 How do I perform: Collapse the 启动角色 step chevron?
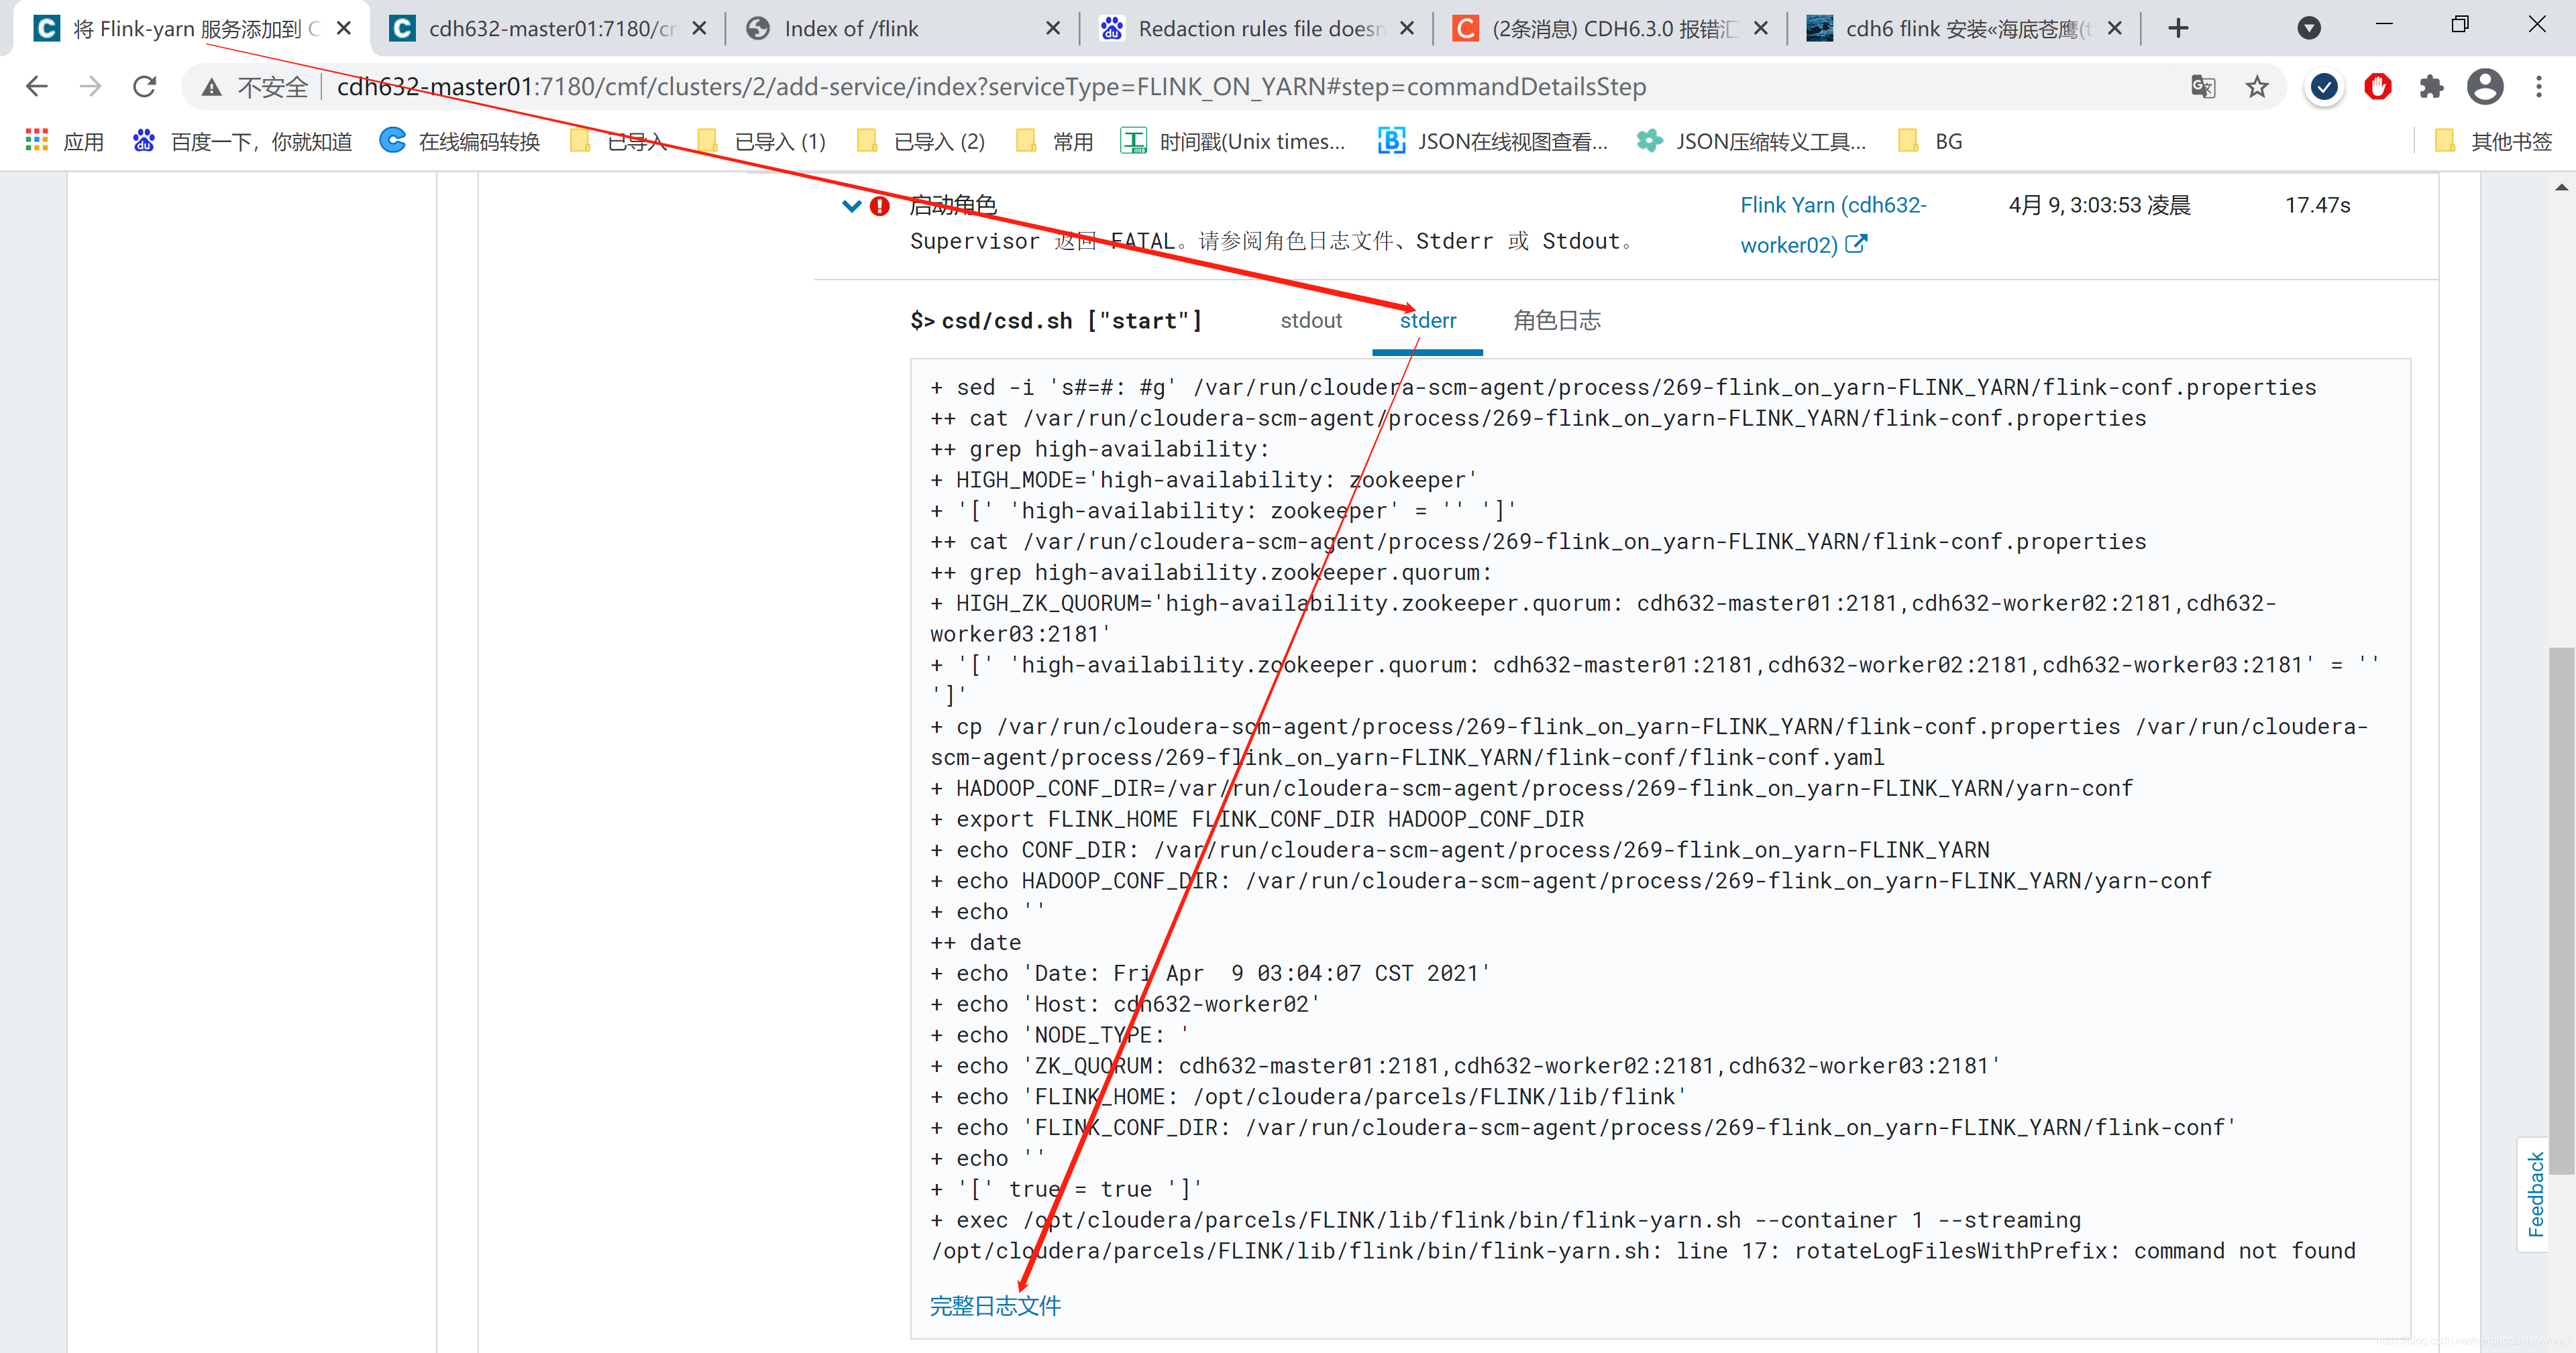click(x=851, y=206)
